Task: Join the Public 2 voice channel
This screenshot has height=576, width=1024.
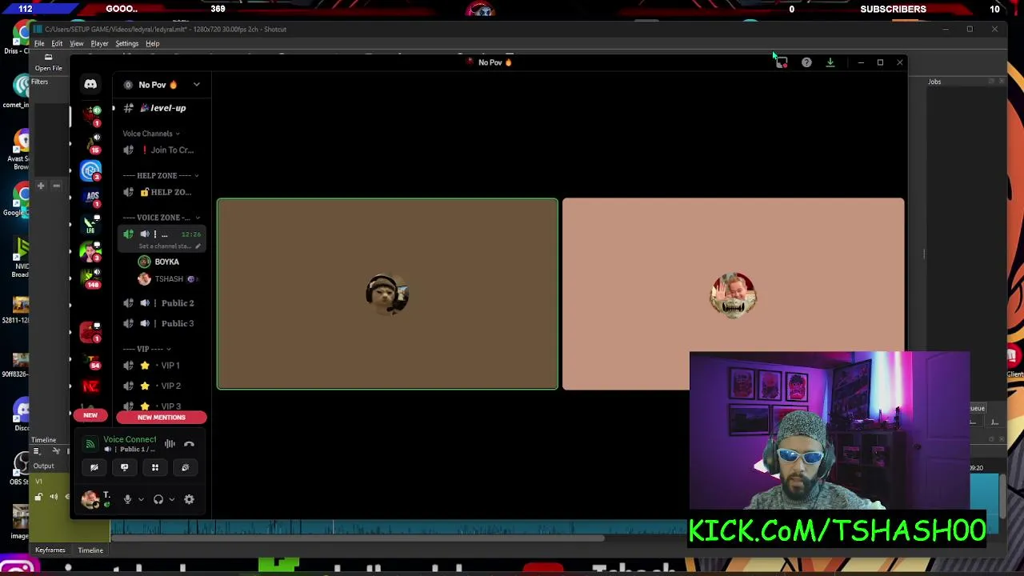Action: [x=160, y=303]
